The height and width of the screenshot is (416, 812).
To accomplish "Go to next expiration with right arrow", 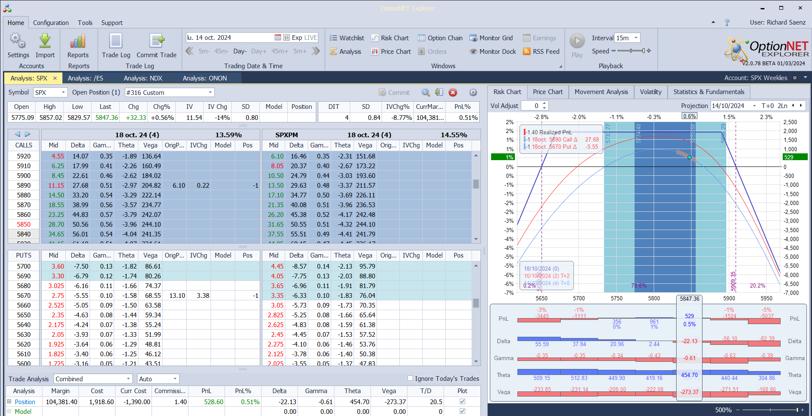I will click(28, 134).
